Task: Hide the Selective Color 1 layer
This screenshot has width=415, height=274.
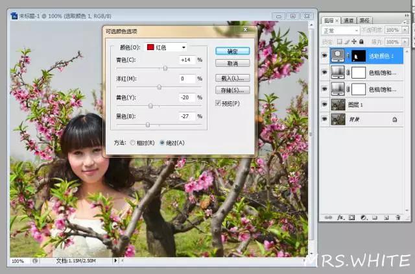Action: pos(324,55)
